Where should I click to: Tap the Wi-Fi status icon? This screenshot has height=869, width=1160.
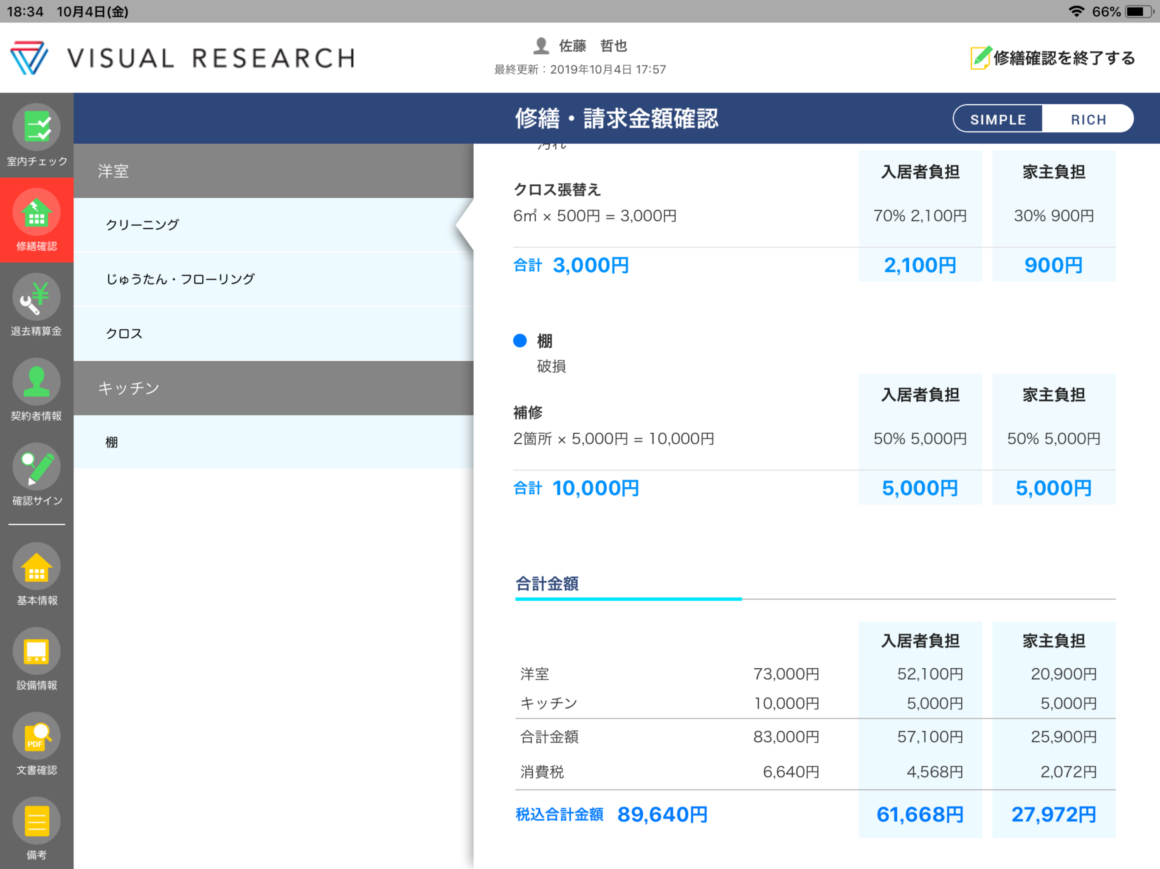coord(1077,11)
